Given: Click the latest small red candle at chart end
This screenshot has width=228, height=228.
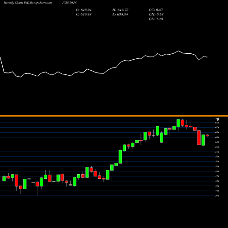Looking at the screenshot, I should point(207,135).
